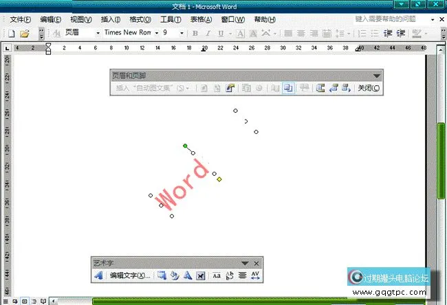Center align text
Screen dimensions: 447x305
pyautogui.click(x=301, y=34)
